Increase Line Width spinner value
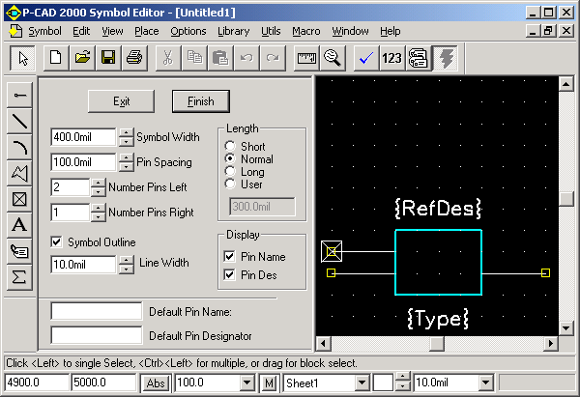The width and height of the screenshot is (580, 397). tap(127, 260)
